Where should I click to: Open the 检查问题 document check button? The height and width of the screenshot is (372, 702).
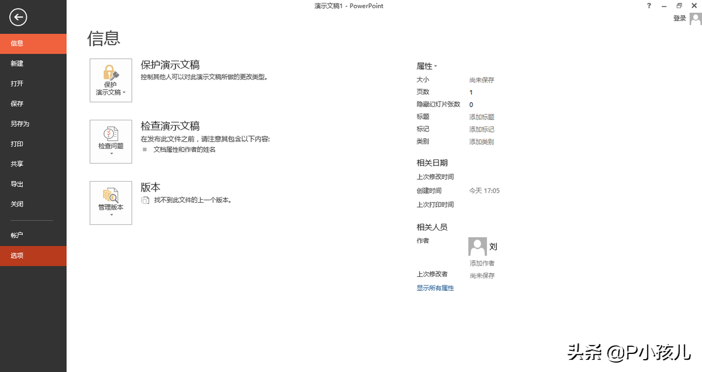point(111,142)
